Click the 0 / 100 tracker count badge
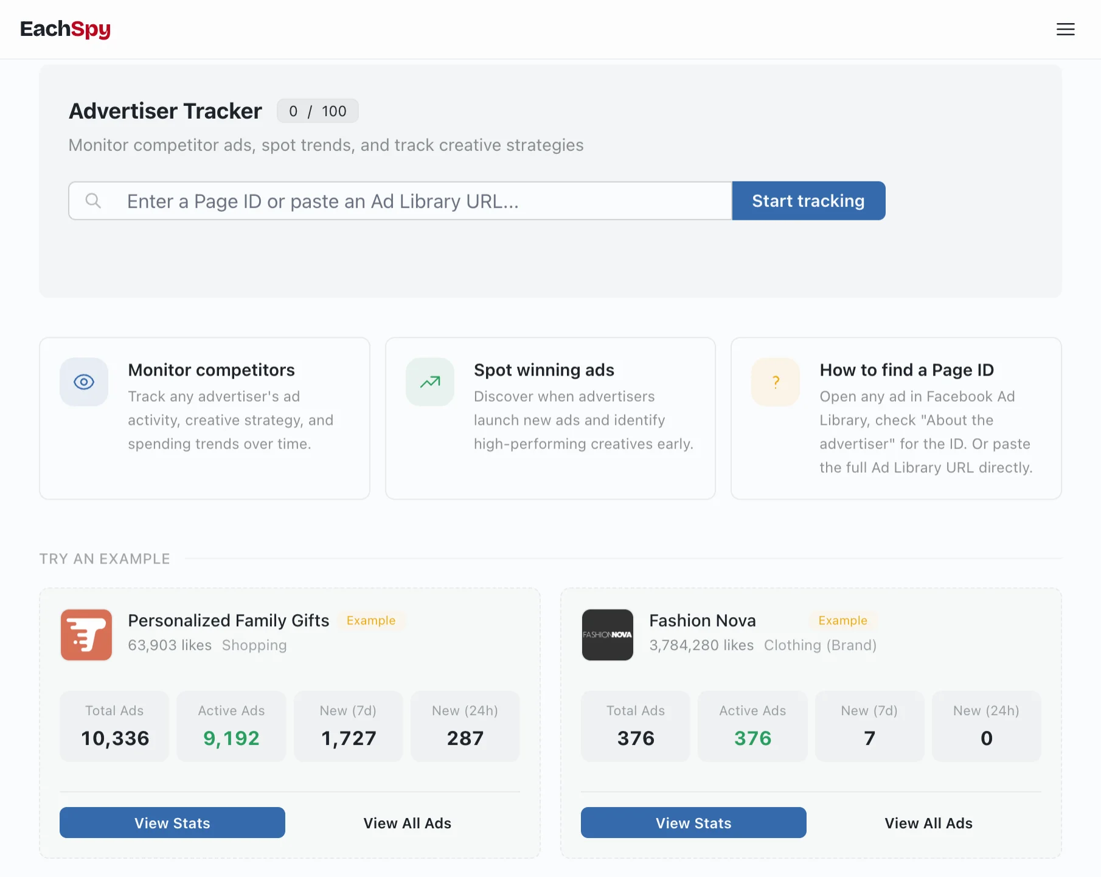This screenshot has width=1101, height=877. 318,111
